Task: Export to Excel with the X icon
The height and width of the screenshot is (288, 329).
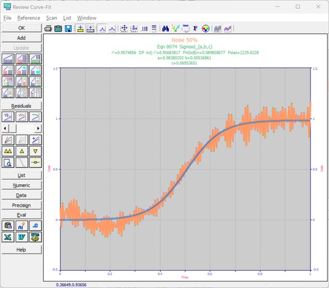Action: [x=8, y=237]
